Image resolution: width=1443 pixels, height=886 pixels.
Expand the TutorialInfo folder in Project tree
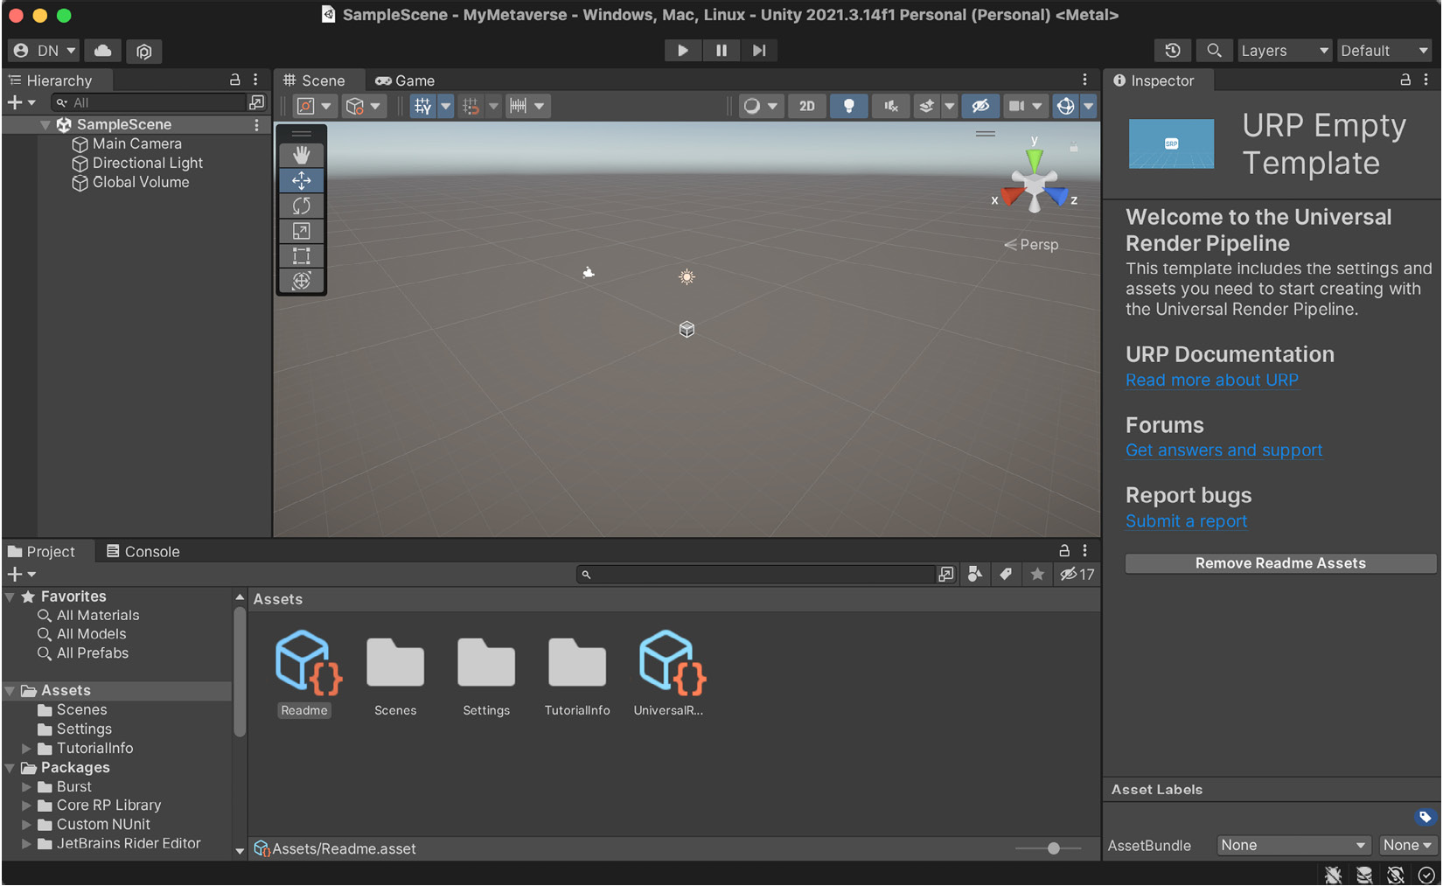pyautogui.click(x=26, y=749)
